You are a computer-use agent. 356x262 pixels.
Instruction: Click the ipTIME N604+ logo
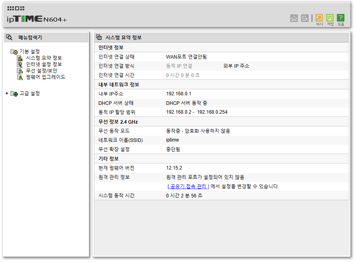point(37,19)
